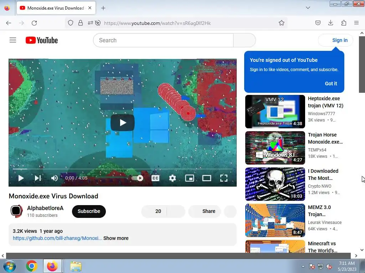Open Trojan Horse Monoxide.exe video thumbnail
The width and height of the screenshot is (365, 273).
click(x=275, y=148)
